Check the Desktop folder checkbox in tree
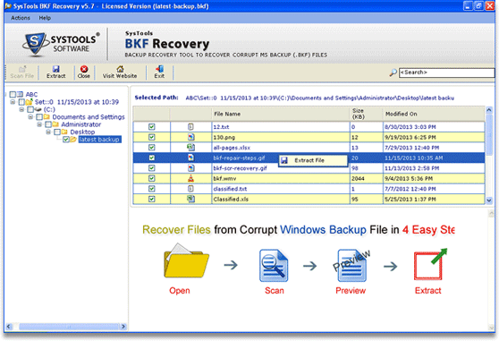The height and width of the screenshot is (341, 499). [57, 132]
